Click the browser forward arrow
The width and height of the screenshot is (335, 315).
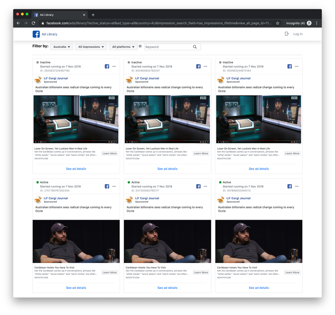[26, 23]
